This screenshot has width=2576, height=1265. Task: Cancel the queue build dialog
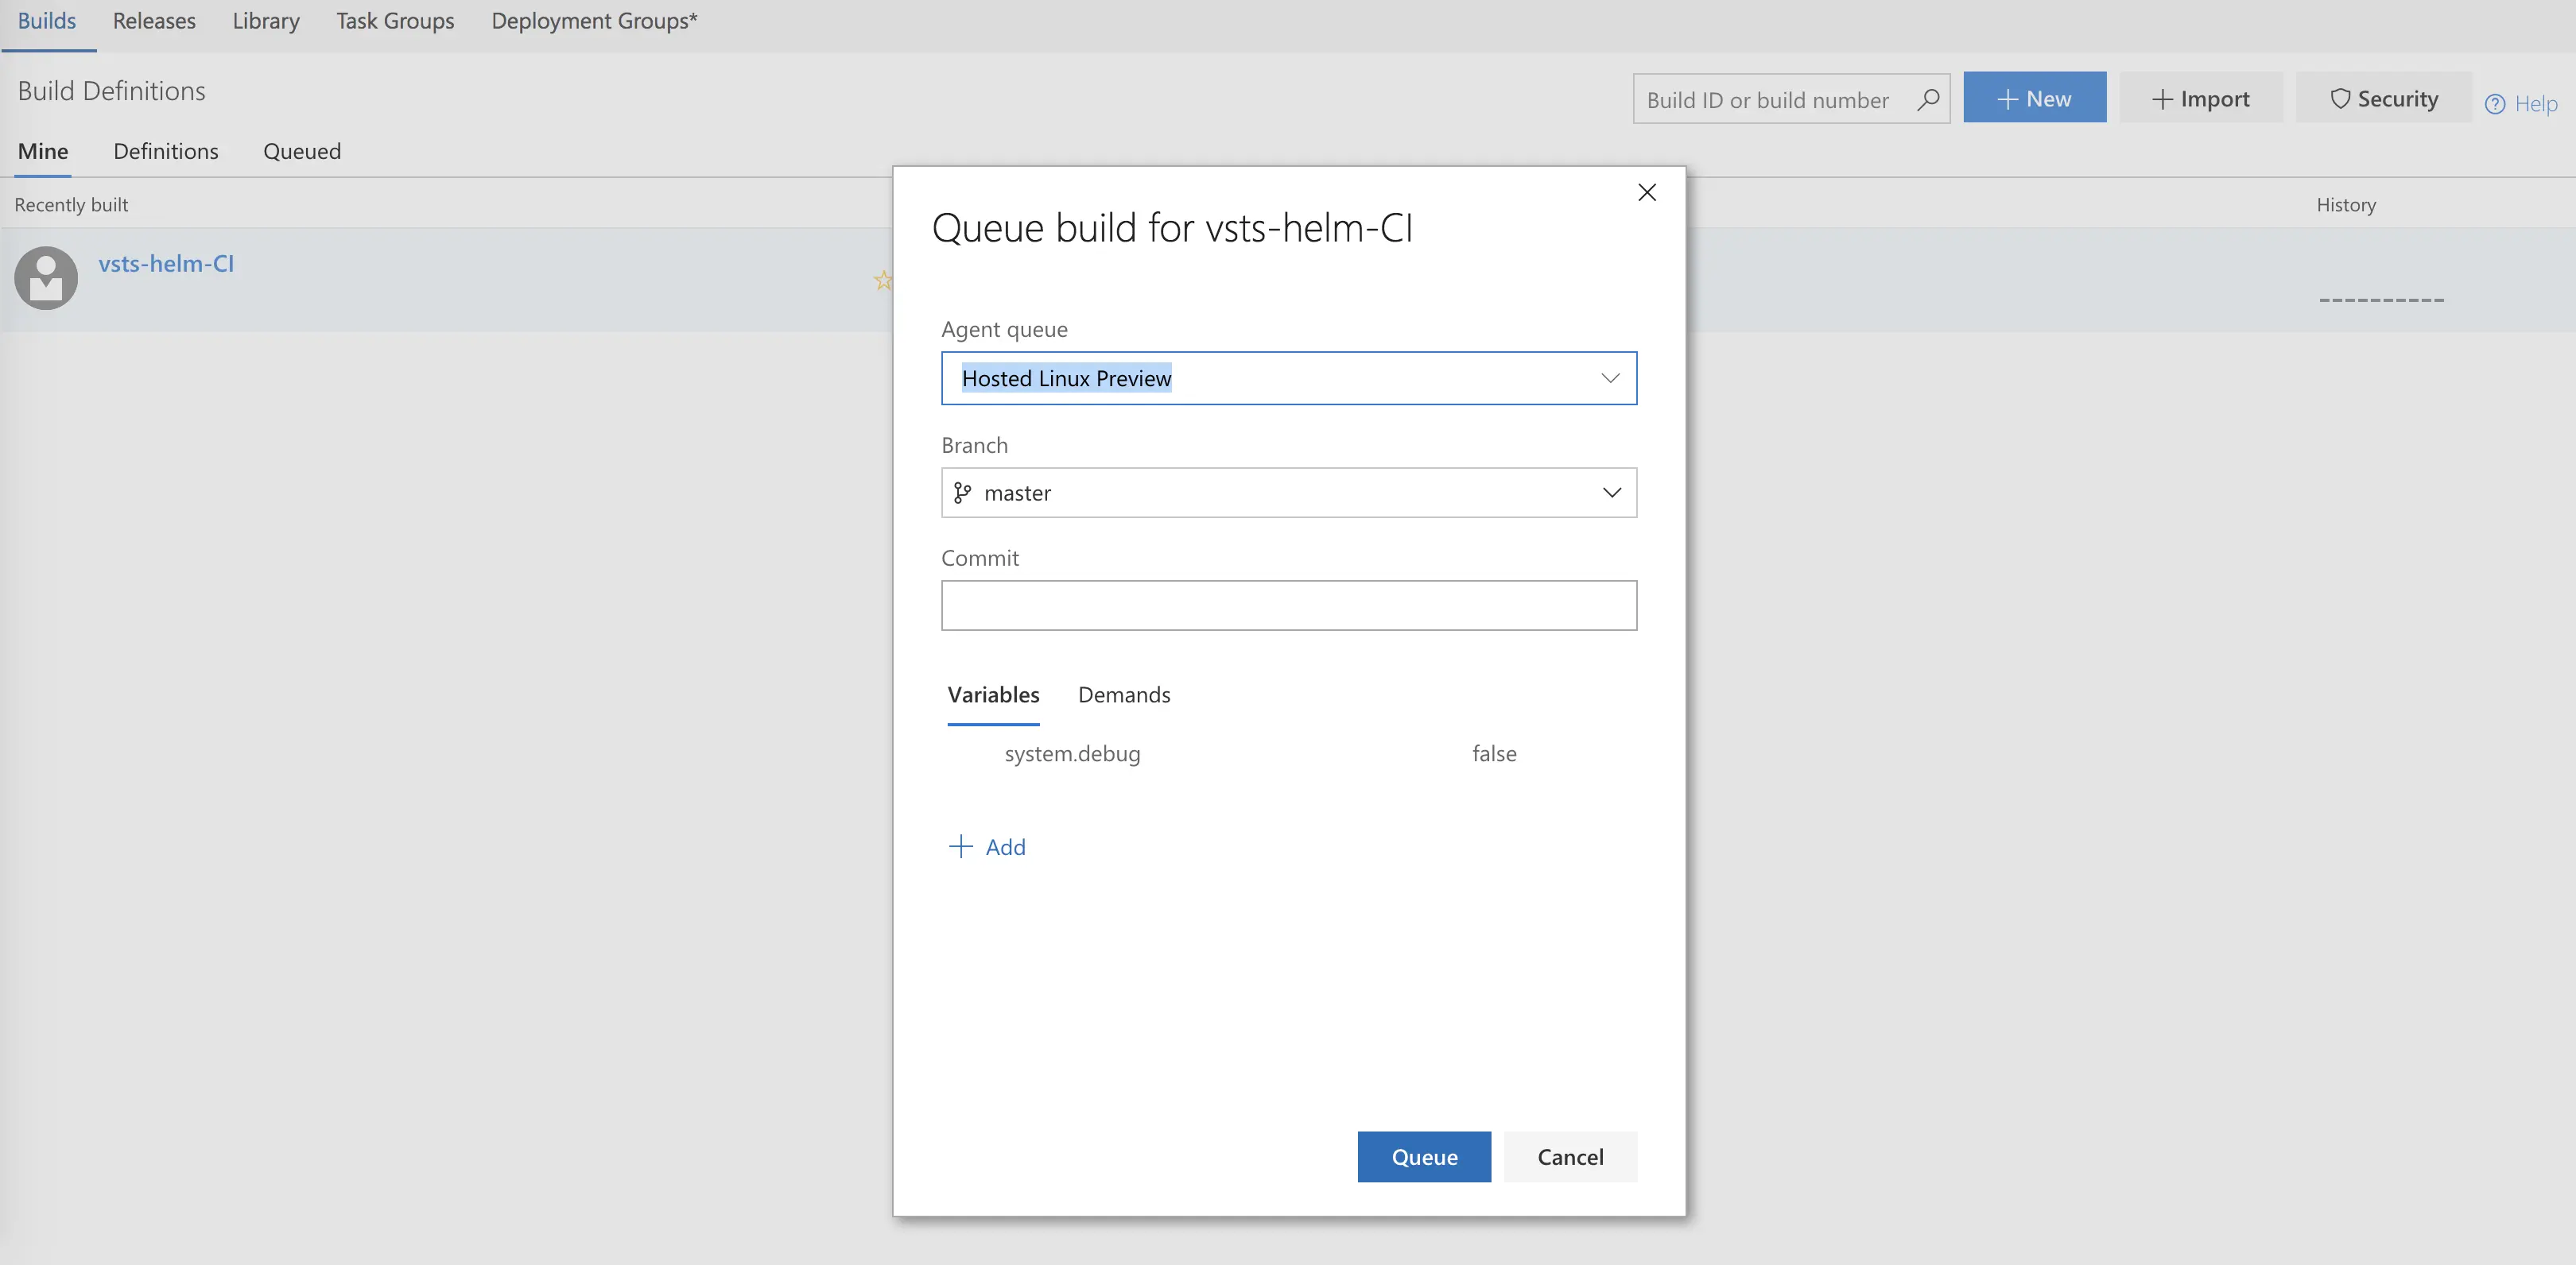[1570, 1156]
